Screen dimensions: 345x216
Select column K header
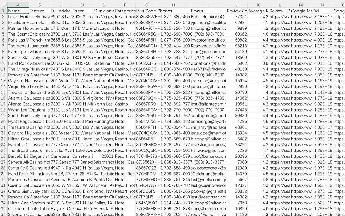258,5
